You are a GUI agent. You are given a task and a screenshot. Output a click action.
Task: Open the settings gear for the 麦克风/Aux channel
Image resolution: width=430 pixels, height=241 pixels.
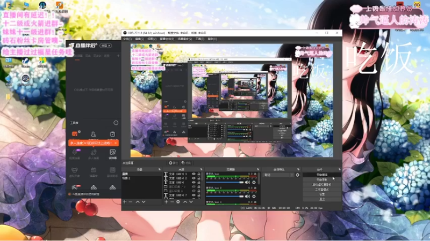pyautogui.click(x=254, y=182)
